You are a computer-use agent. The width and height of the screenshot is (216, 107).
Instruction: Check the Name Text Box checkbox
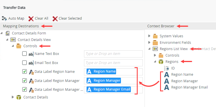(24, 54)
